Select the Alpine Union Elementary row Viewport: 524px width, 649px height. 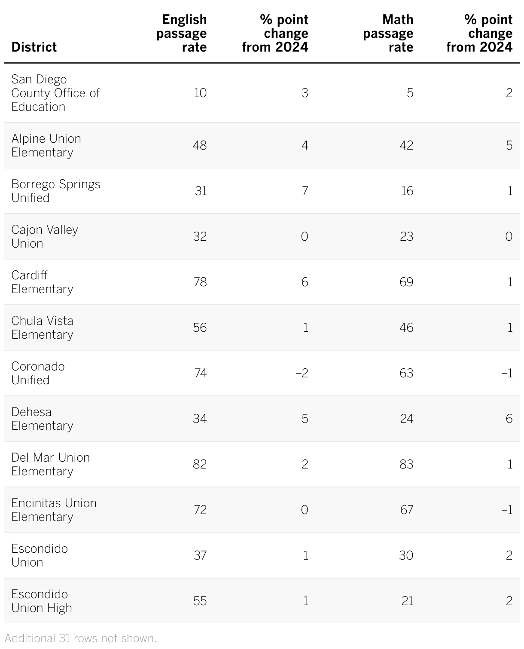(46, 145)
